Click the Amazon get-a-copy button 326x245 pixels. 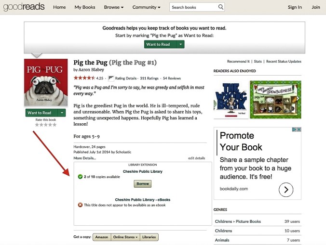[101, 237]
